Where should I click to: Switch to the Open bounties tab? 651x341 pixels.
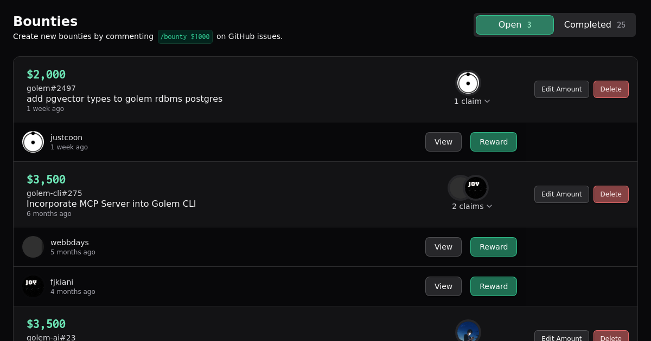click(x=514, y=25)
